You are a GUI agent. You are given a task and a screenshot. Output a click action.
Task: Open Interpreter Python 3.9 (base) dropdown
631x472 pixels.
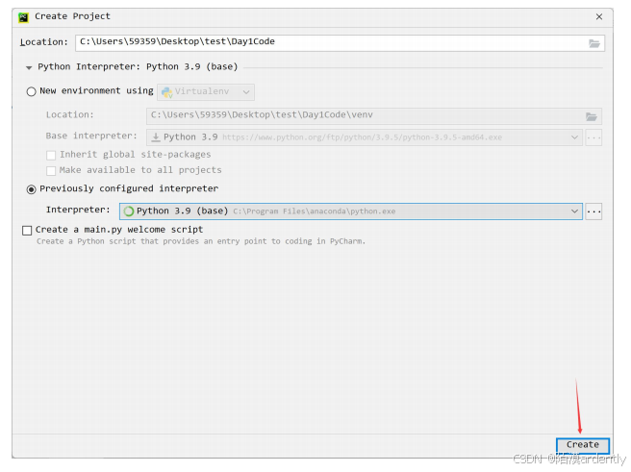[351, 211]
